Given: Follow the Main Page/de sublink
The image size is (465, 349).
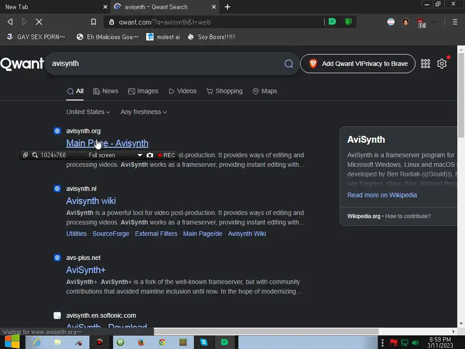Looking at the screenshot, I should [203, 234].
